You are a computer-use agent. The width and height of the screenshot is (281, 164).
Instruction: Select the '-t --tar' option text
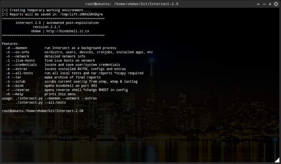[14, 77]
